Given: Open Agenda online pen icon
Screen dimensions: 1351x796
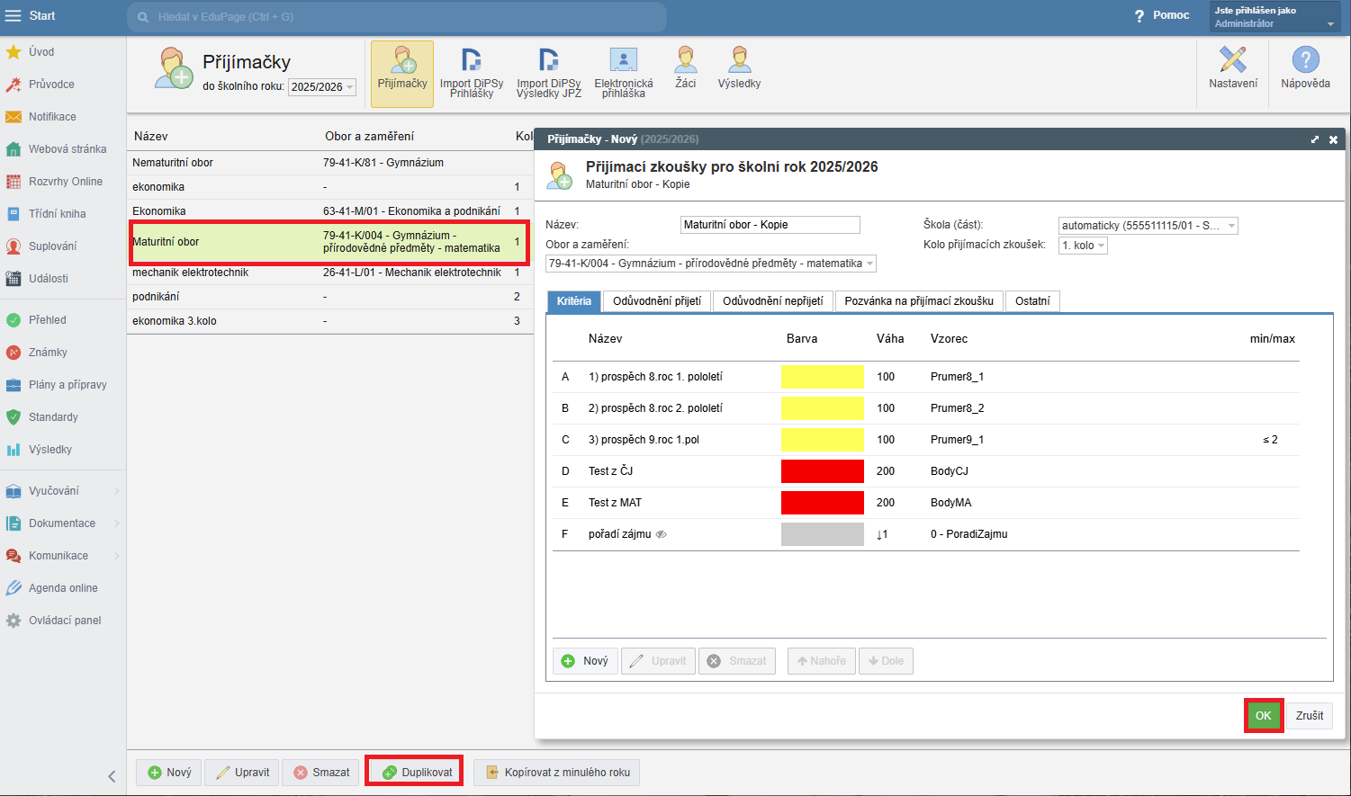Looking at the screenshot, I should (14, 588).
